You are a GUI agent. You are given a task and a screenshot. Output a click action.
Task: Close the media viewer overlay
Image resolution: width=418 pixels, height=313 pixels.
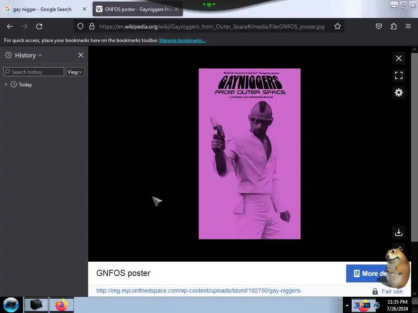[x=398, y=58]
